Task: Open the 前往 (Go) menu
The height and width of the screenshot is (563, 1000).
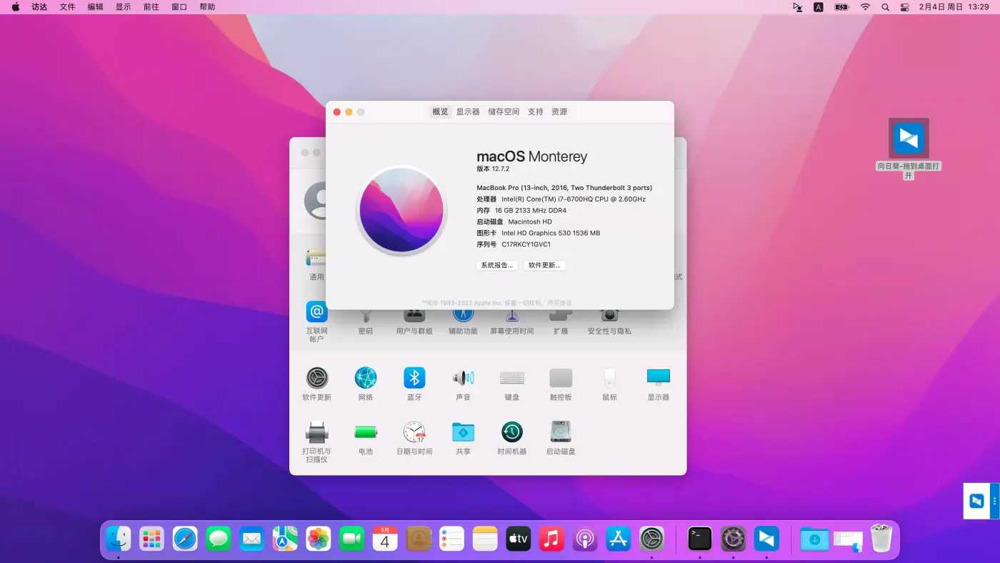Action: [x=151, y=6]
